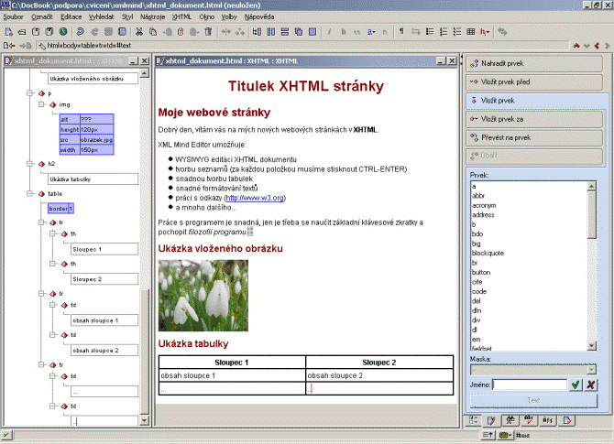Click the green check status icon at bottom left
The image size is (614, 444).
coord(6,435)
